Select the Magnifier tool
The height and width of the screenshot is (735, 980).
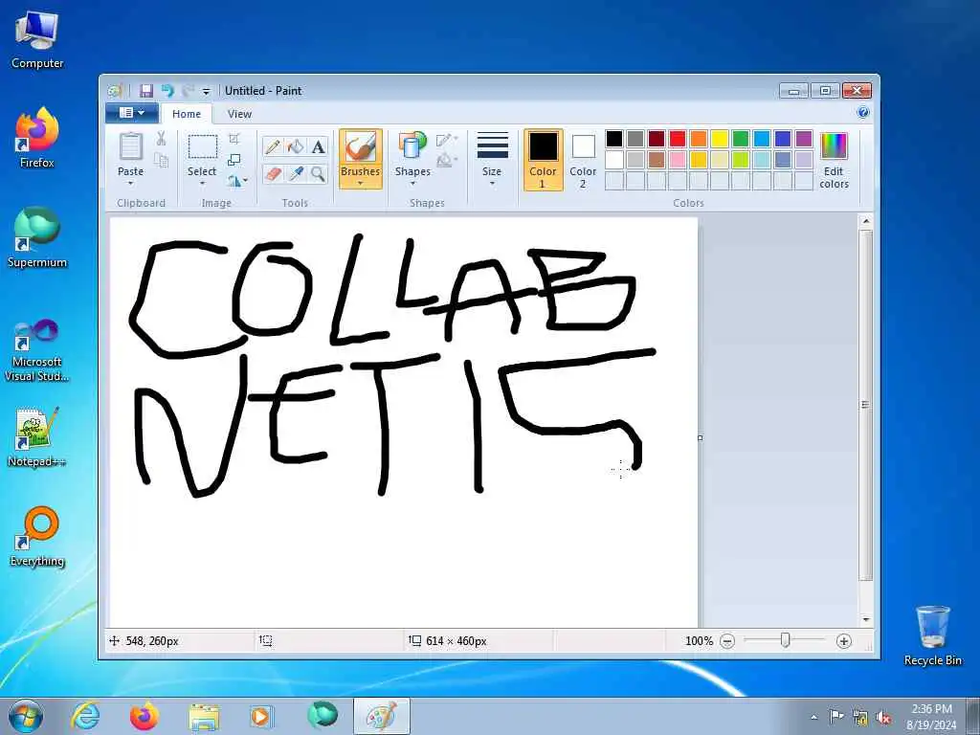[318, 173]
